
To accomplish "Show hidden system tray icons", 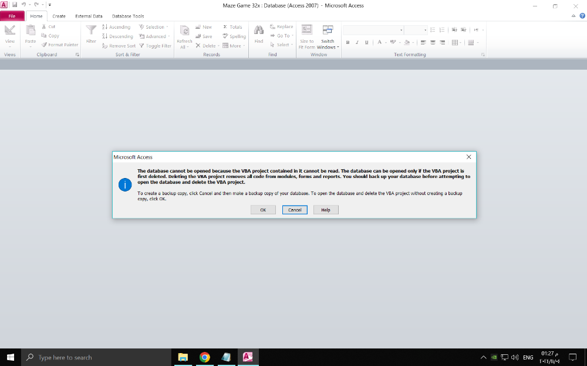I will click(x=483, y=357).
